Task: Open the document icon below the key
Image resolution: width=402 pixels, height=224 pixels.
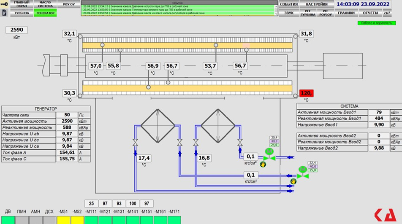Action: click(4, 13)
